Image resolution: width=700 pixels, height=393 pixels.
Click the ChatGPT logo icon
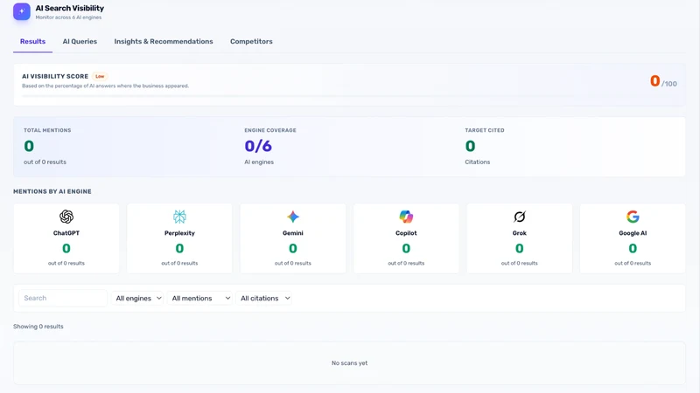tap(66, 217)
